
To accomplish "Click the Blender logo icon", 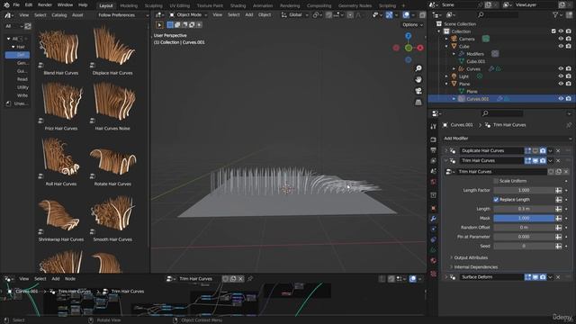I will [6, 5].
